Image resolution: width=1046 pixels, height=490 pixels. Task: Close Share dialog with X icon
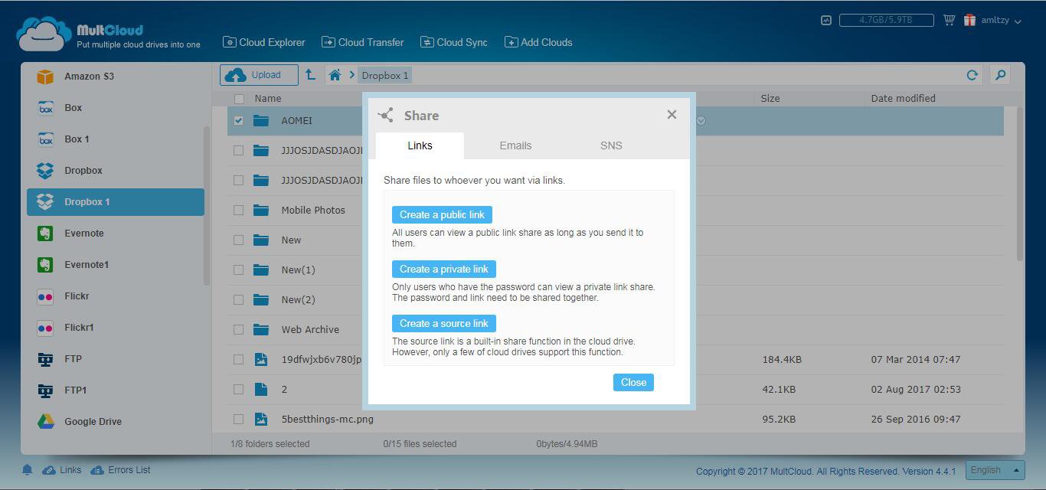coord(672,115)
